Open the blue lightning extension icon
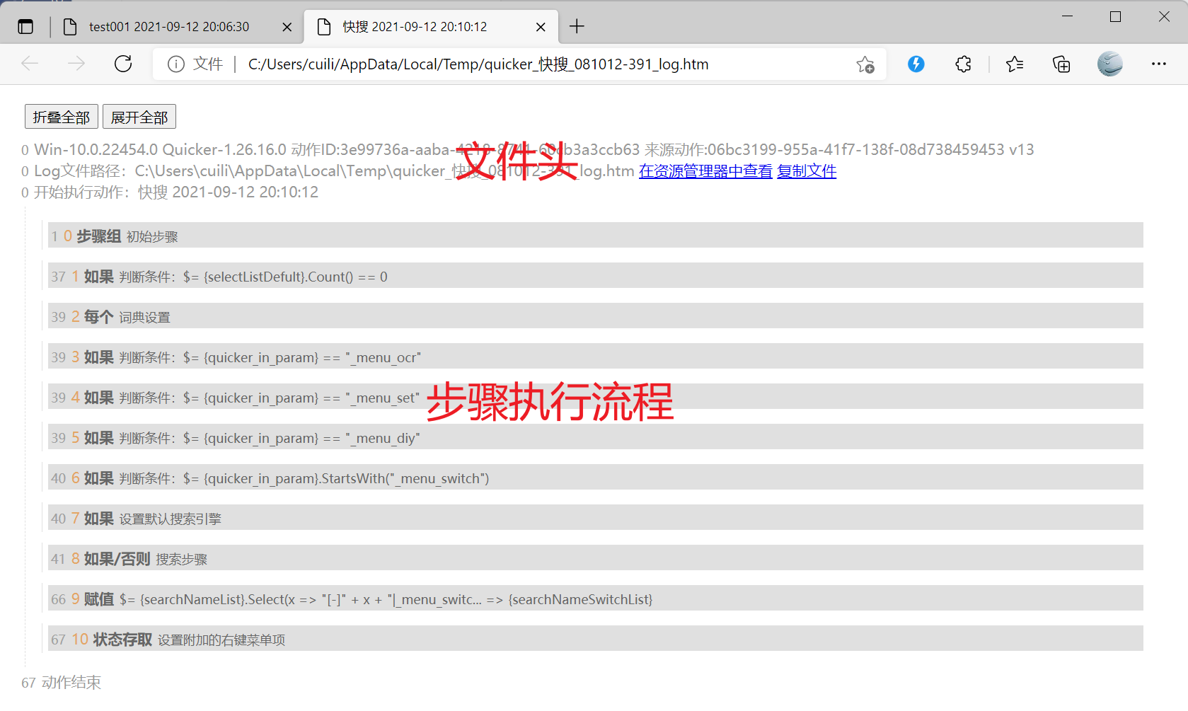 tap(916, 64)
